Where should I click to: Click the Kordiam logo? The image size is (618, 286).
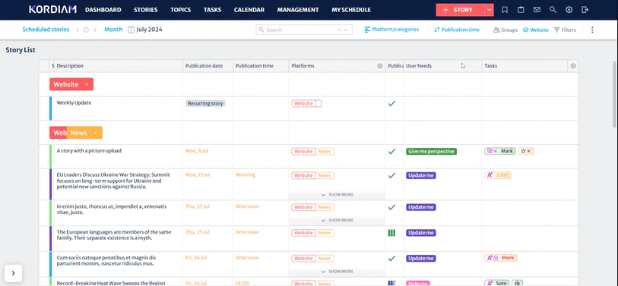coord(52,10)
